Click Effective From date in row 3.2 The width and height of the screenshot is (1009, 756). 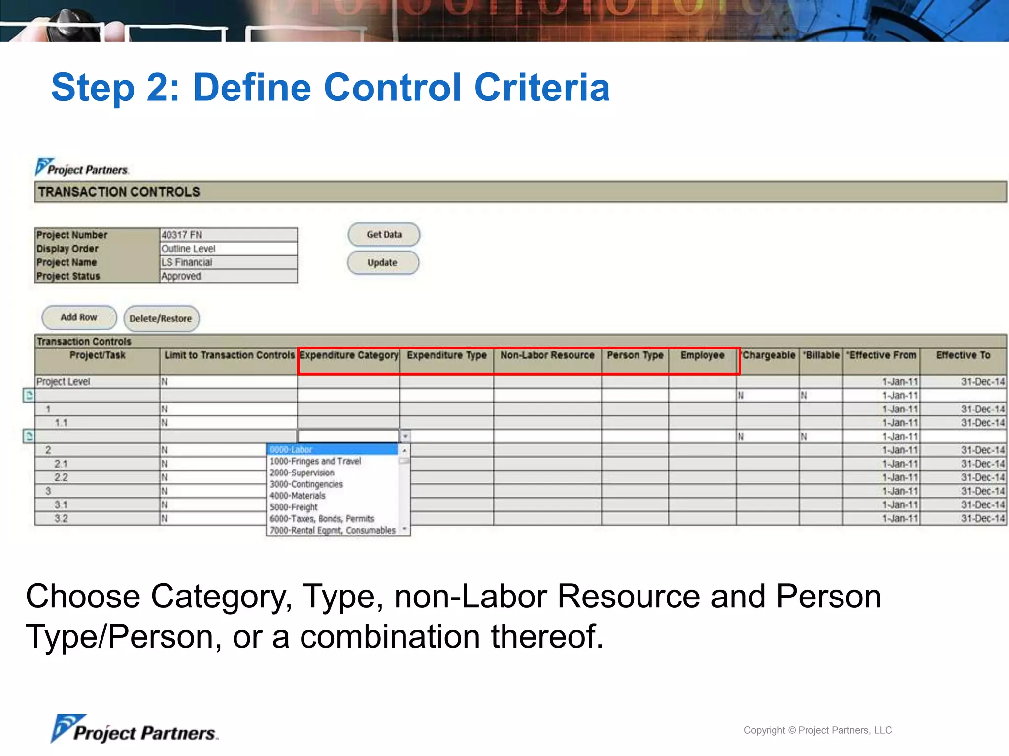881,518
